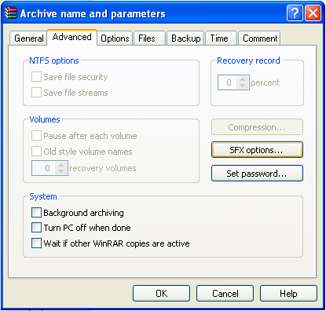Close the Archive name and parameters dialog
Viewport: 326px width, 311px height.
point(313,13)
